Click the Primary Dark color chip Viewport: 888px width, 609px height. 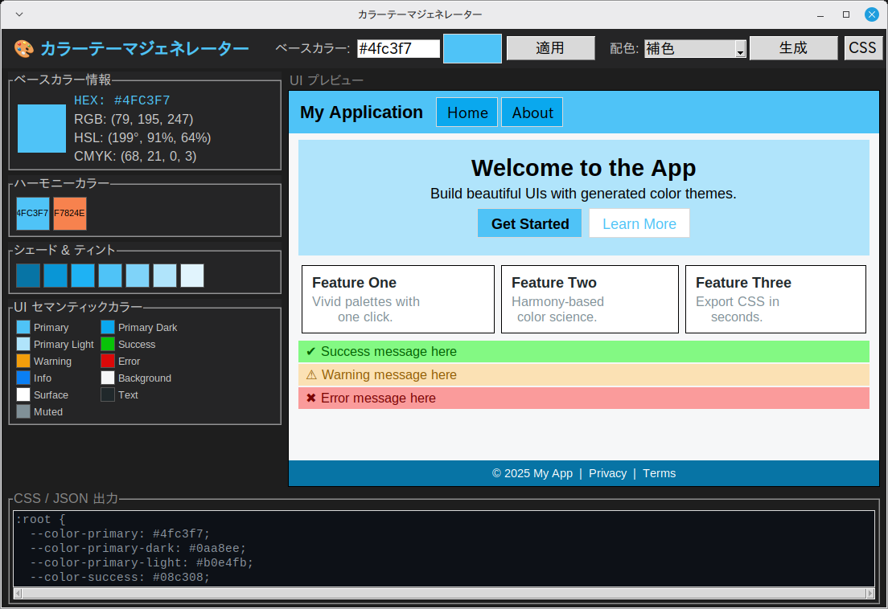pos(108,328)
